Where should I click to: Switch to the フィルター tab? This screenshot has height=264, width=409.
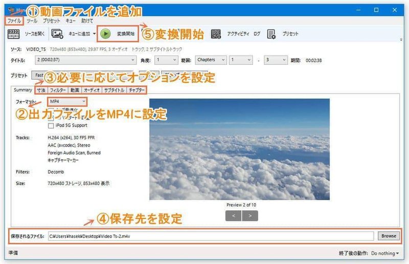[x=58, y=90]
